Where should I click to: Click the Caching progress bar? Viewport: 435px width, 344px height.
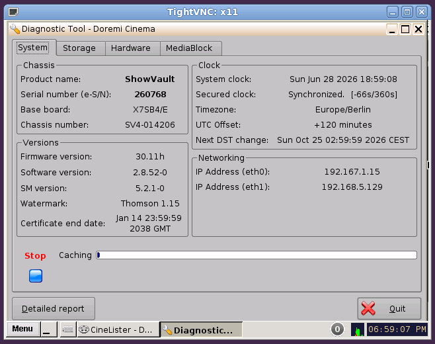coord(257,255)
